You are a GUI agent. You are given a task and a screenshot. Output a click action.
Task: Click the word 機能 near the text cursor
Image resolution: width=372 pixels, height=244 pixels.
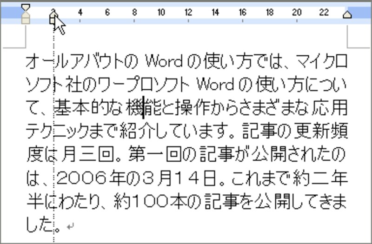(143, 108)
